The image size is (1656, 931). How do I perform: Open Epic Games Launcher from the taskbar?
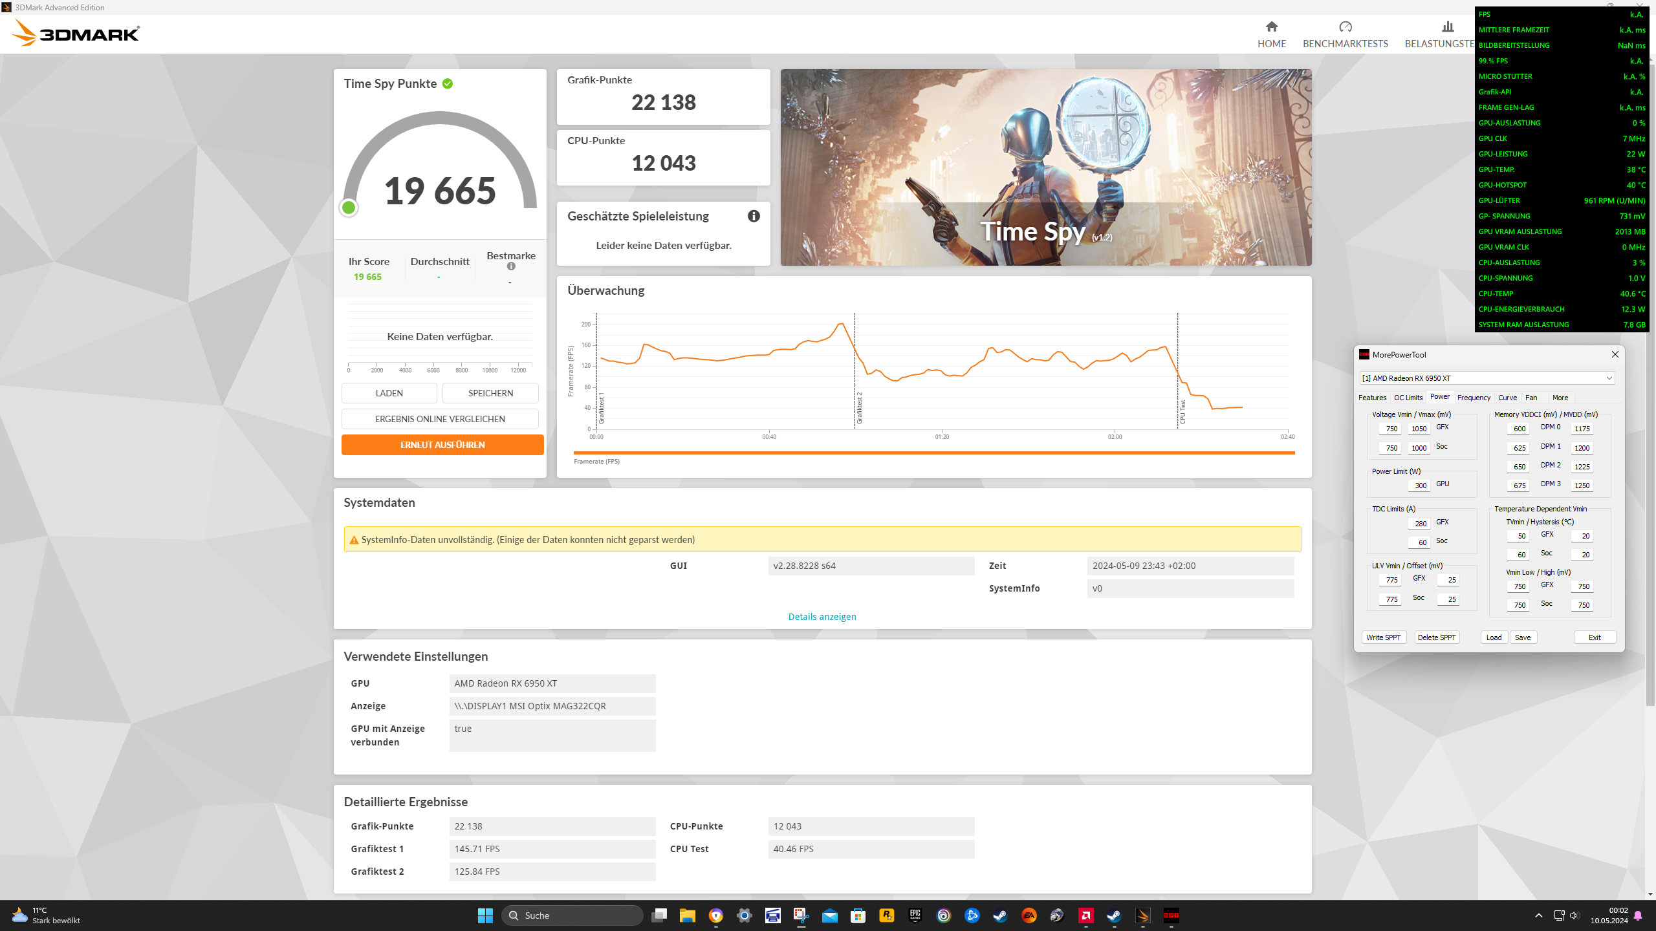click(x=915, y=915)
